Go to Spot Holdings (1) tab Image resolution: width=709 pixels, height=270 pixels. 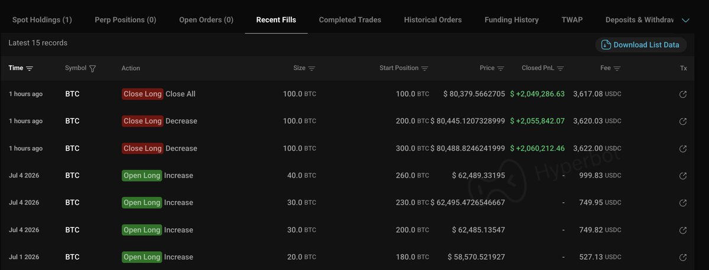tap(42, 19)
